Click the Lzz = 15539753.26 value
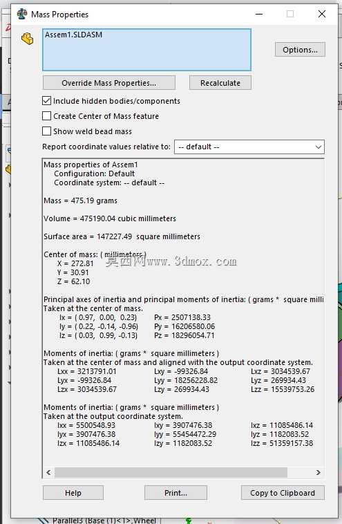Viewport: 342px width, 524px height. pyautogui.click(x=283, y=389)
